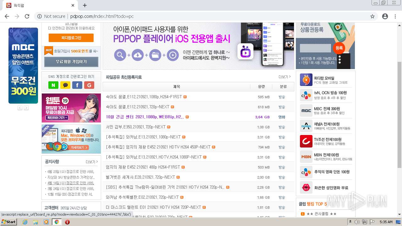Open 와카남.E13 1080p-NEXT post
The width and height of the screenshot is (402, 226).
(x=144, y=137)
